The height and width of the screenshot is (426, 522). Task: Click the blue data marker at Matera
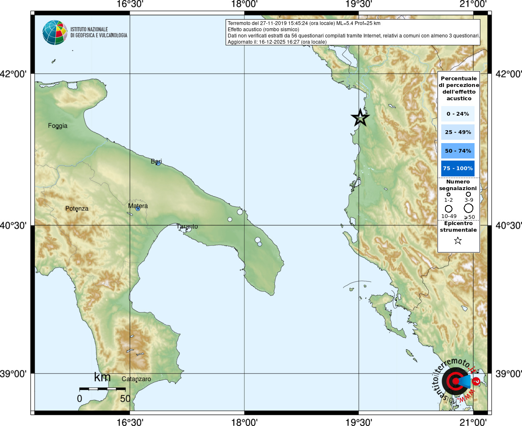coord(138,208)
